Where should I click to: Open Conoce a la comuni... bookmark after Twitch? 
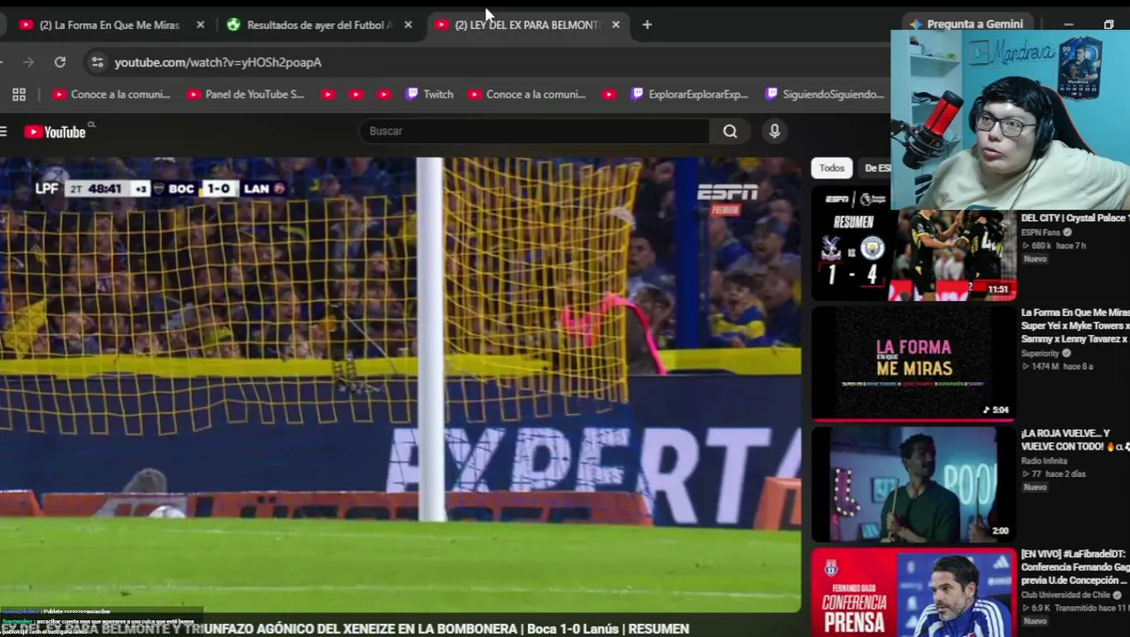point(527,95)
